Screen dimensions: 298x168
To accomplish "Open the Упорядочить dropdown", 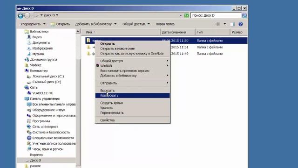I will [x=33, y=24].
